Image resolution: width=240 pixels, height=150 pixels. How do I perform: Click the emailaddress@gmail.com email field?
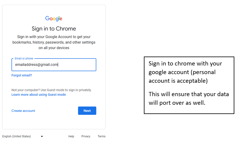pyautogui.click(x=54, y=65)
